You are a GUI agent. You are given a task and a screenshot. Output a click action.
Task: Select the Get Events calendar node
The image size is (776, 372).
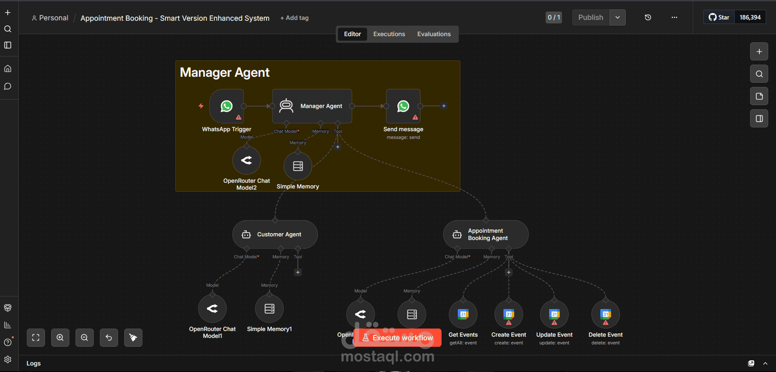[x=463, y=314]
